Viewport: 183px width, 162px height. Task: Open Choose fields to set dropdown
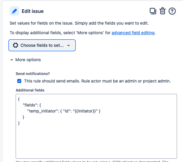pyautogui.click(x=42, y=45)
